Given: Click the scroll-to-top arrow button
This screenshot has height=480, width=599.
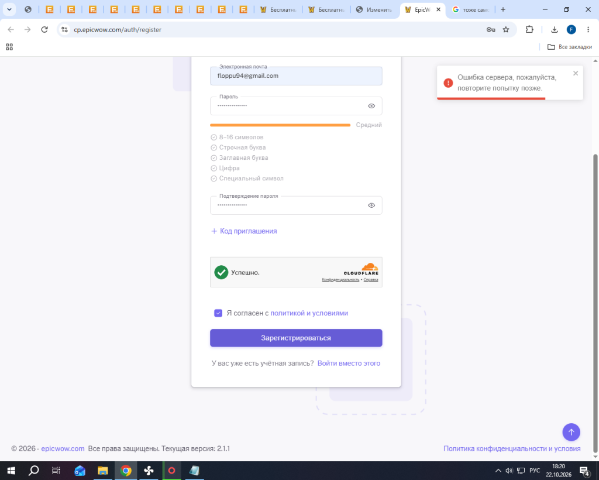Looking at the screenshot, I should (571, 432).
